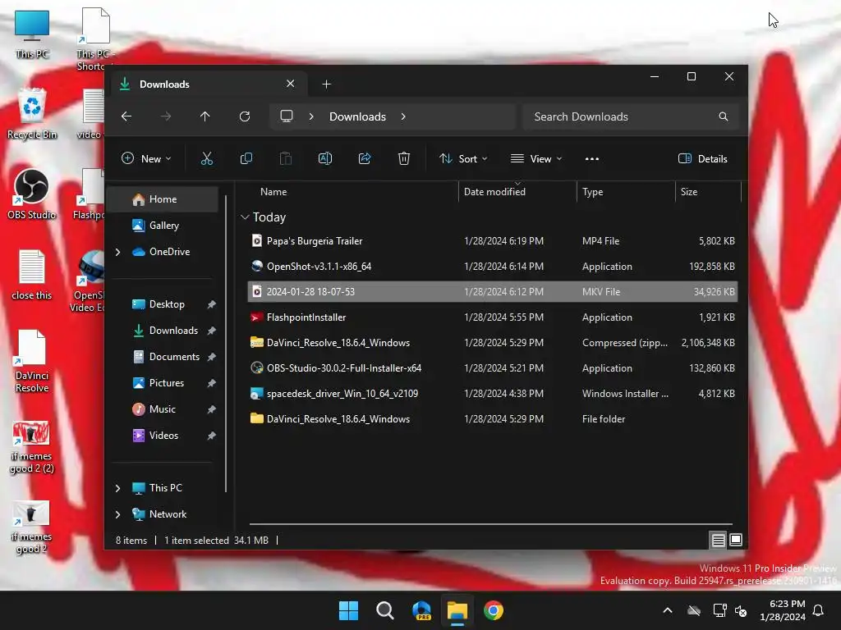This screenshot has height=630, width=841.
Task: Add a new tab with plus button
Action: [327, 84]
